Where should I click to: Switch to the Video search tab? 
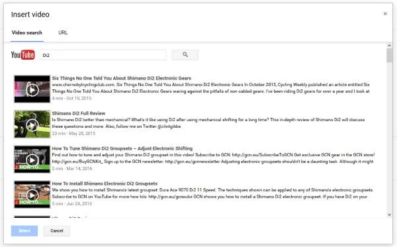(x=27, y=32)
